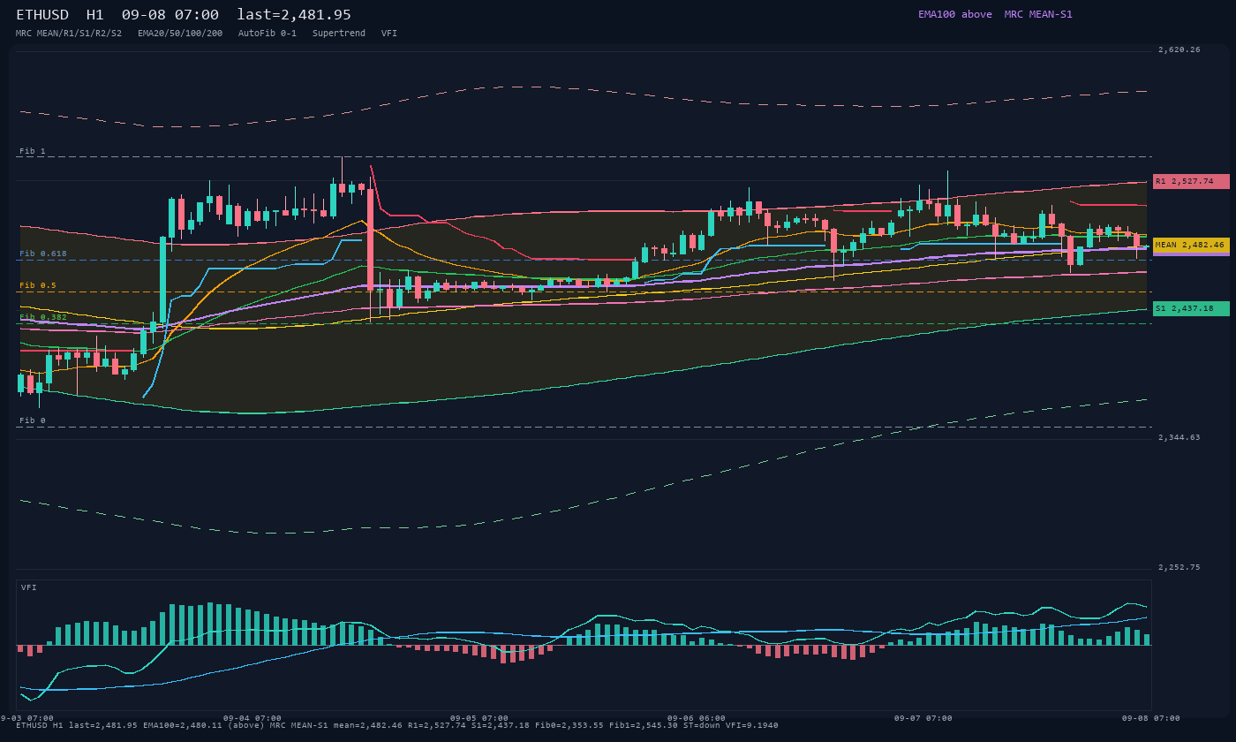Viewport: 1236px width, 742px height.
Task: Click the MEAN 2,482.46 price tag
Action: (x=1191, y=245)
